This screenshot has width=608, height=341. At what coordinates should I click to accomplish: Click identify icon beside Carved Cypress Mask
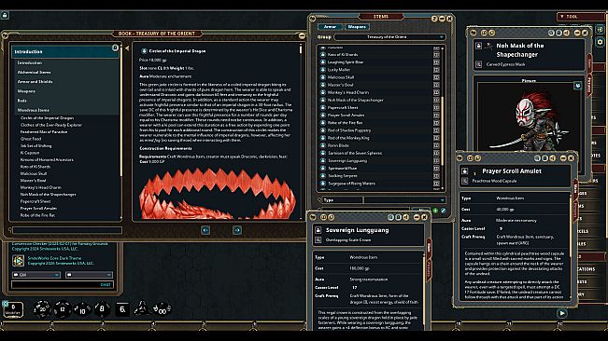[478, 64]
